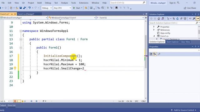Viewport: 200px width, 112px height.
Task: Click the Alphabetical sort icon in Properties panel
Action: click(x=155, y=54)
